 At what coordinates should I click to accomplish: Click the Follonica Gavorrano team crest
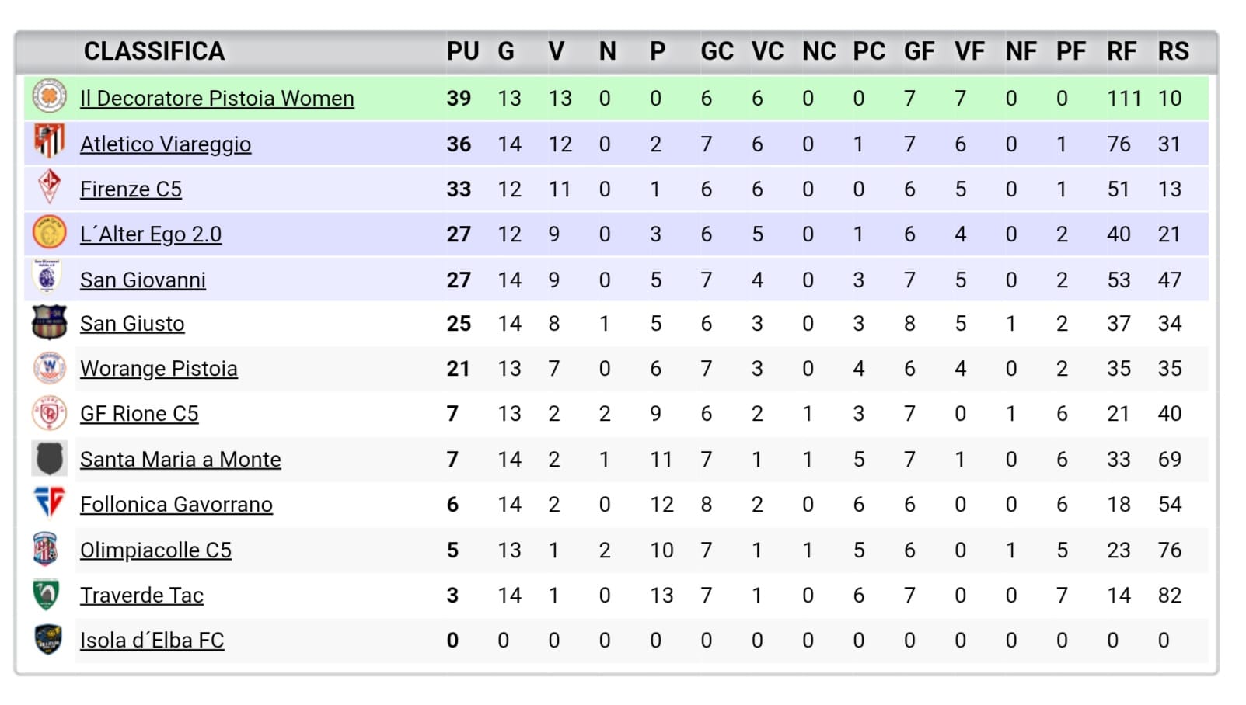(49, 503)
